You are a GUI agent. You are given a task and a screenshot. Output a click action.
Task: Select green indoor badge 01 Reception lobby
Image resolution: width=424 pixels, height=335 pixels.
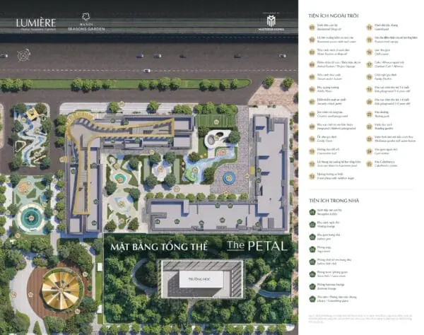coord(312,212)
